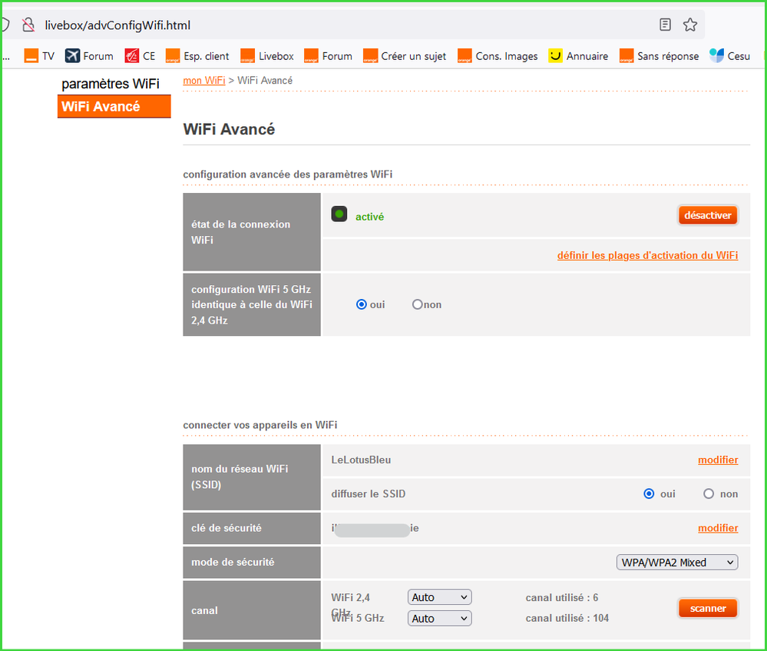767x651 pixels.
Task: Open the CE bookmark
Action: click(x=140, y=56)
